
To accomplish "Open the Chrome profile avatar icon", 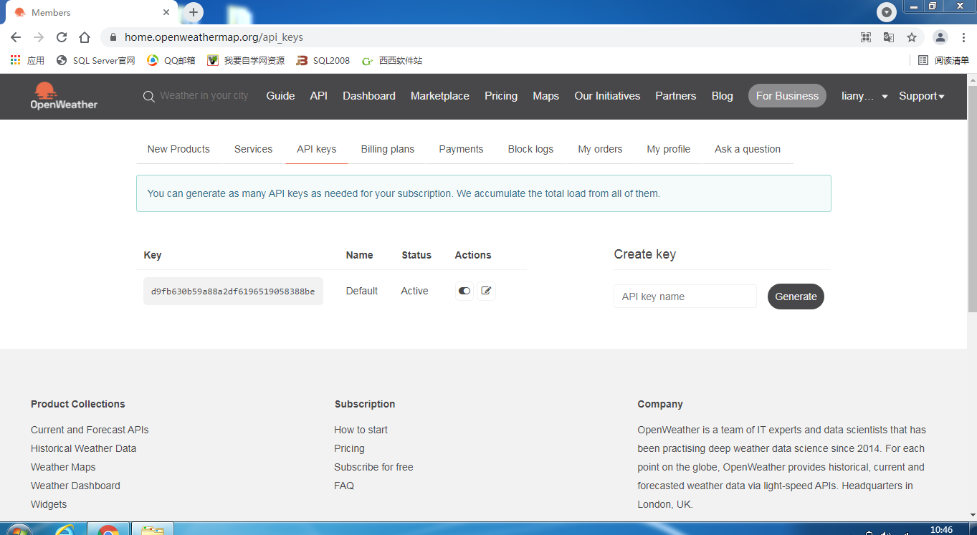I will pyautogui.click(x=940, y=37).
